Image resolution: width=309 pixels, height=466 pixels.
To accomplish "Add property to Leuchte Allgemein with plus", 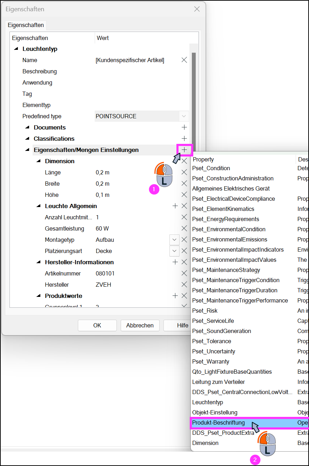I will tap(175, 206).
